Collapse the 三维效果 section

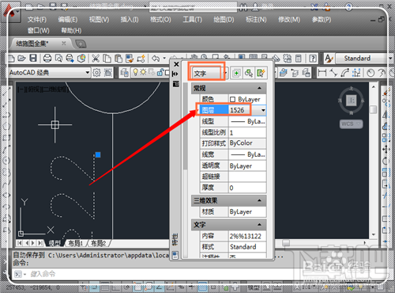click(259, 200)
